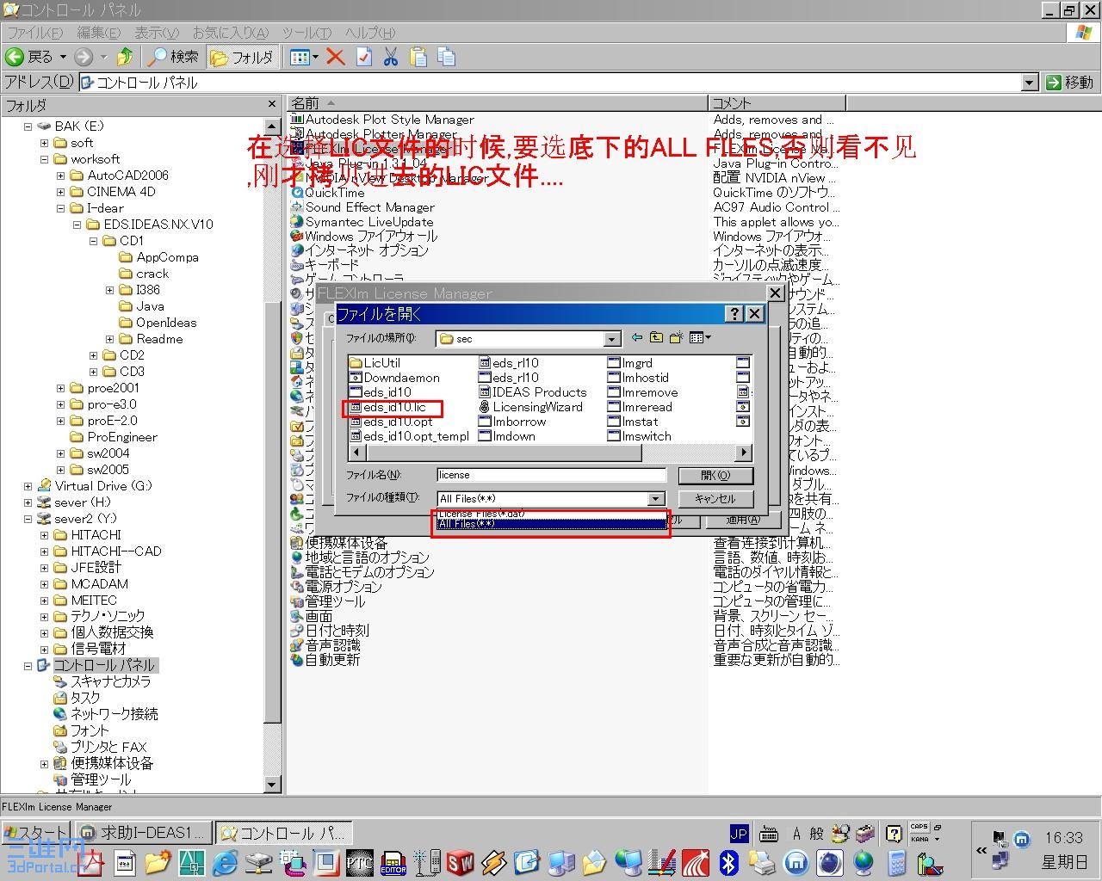Click the Properties checkmark toolbar icon
1102x881 pixels.
(x=364, y=58)
